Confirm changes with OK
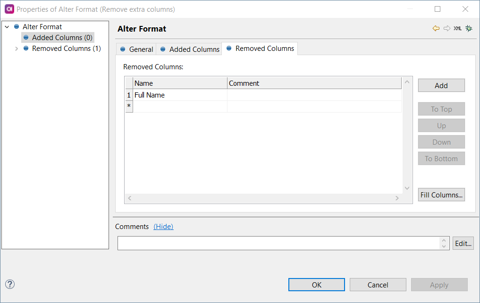Viewport: 480px width, 303px height. 316,284
